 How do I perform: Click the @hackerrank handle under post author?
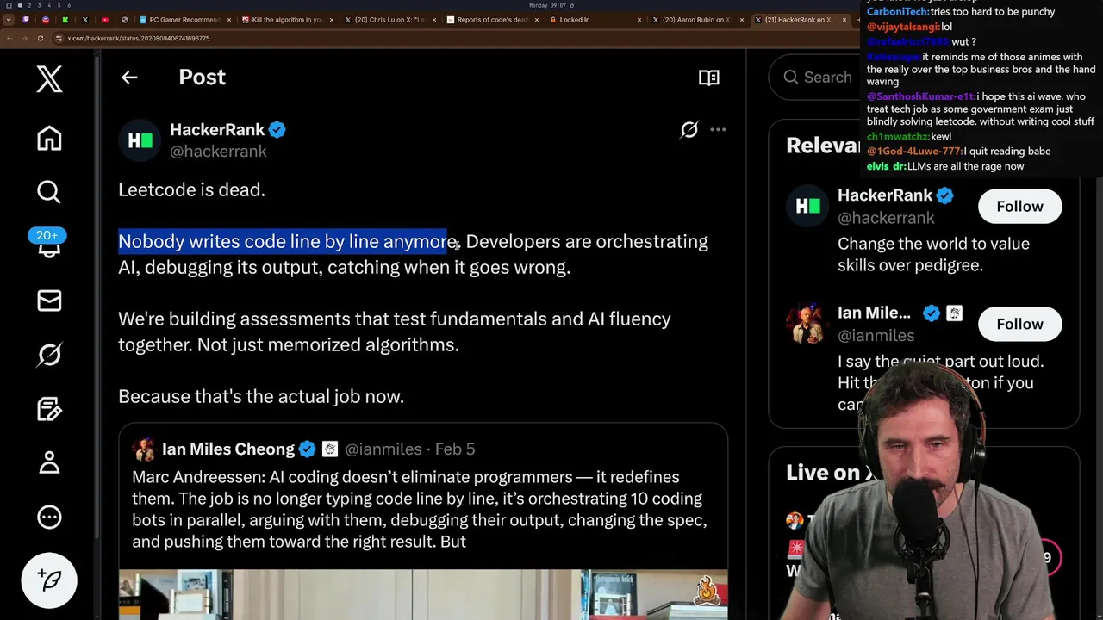(x=218, y=152)
